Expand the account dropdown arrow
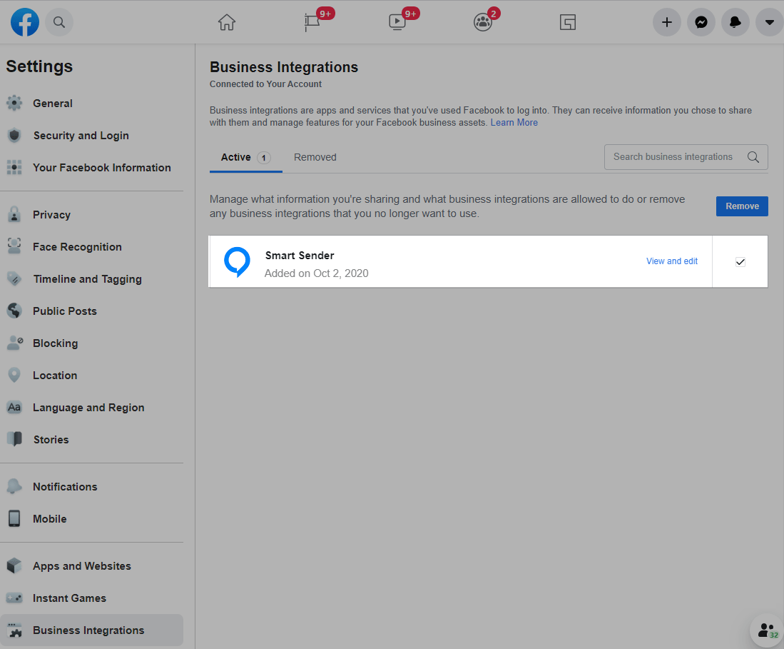Viewport: 784px width, 649px height. [x=770, y=22]
